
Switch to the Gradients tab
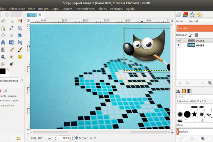point(189,91)
